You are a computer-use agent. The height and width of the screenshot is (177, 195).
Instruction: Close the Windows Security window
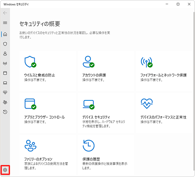[x=189, y=4]
